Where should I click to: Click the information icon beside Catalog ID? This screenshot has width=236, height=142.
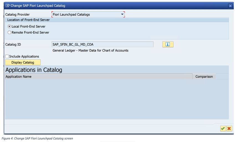click(x=168, y=44)
